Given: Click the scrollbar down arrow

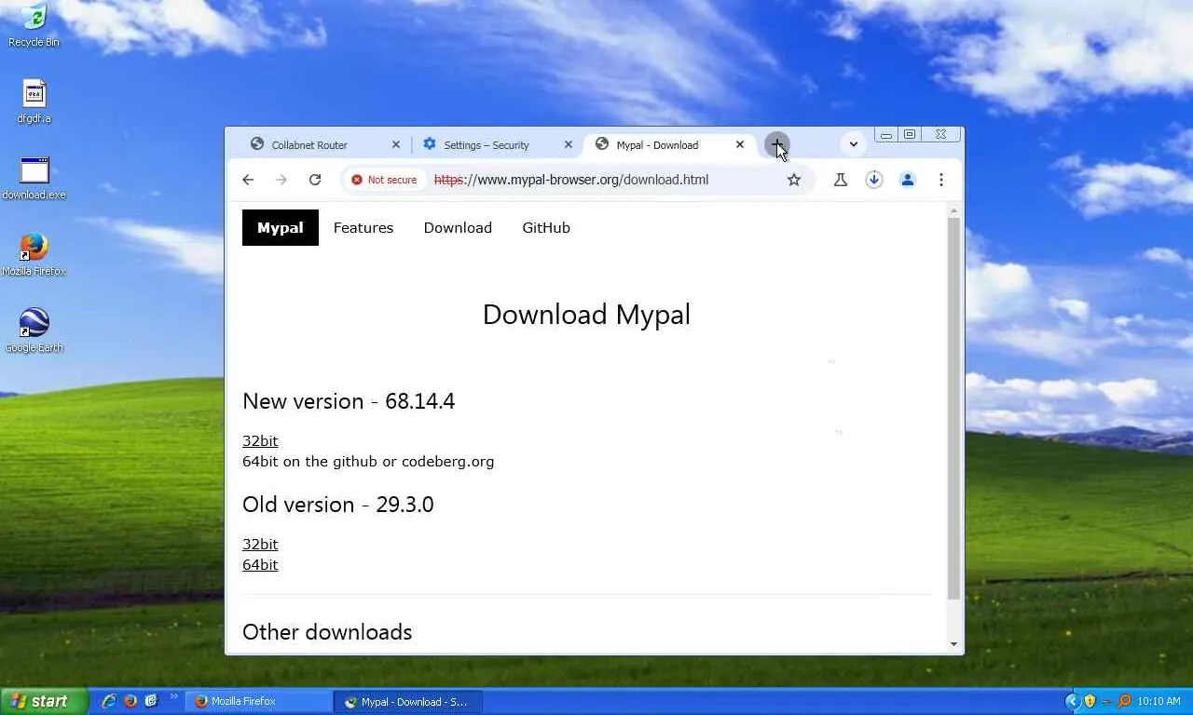Looking at the screenshot, I should [x=953, y=643].
